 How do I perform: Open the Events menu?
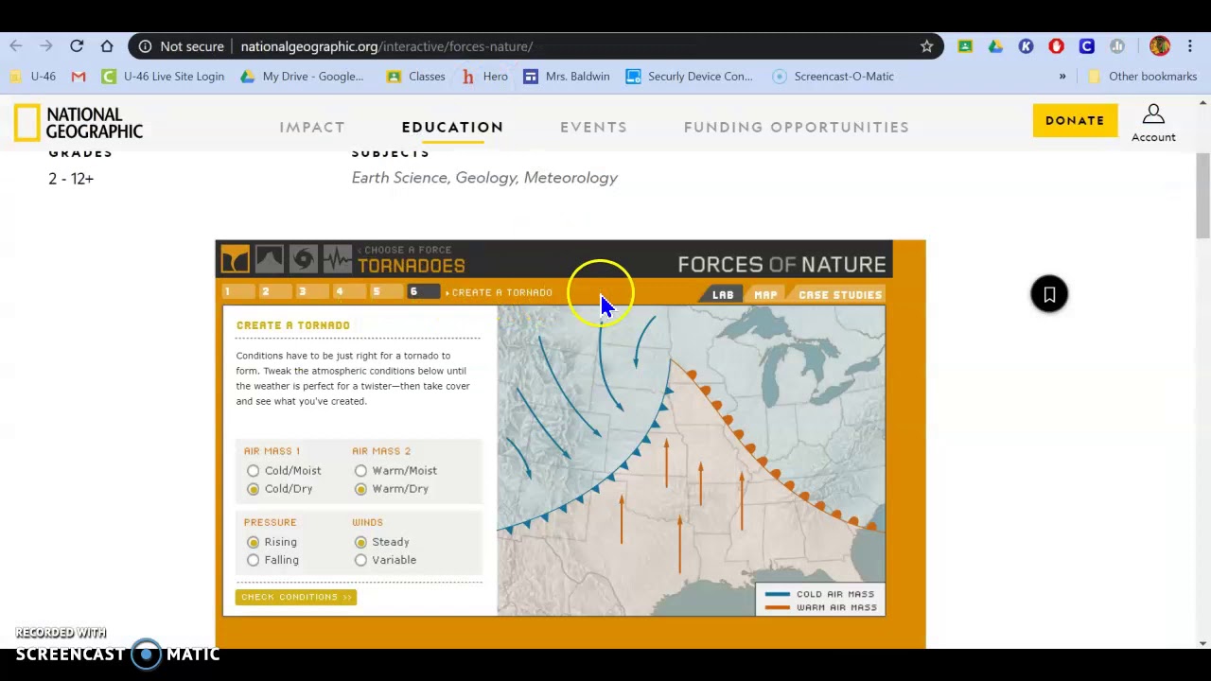click(x=593, y=127)
